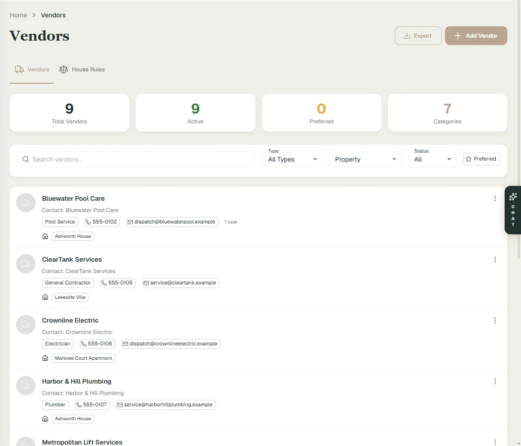Click the General Contractor tag
Screen dimensions: 521x446
point(68,282)
